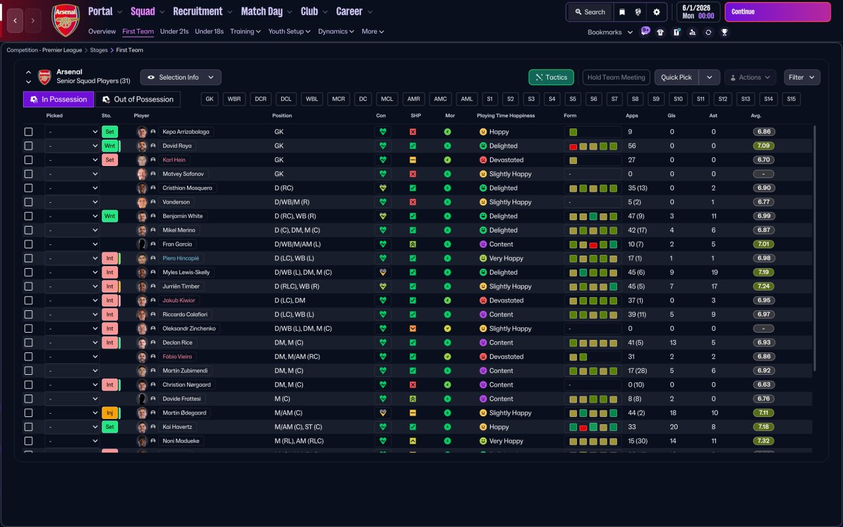The image size is (843, 527).
Task: Click the tactics board icon in bookmarks bar
Action: (x=676, y=32)
